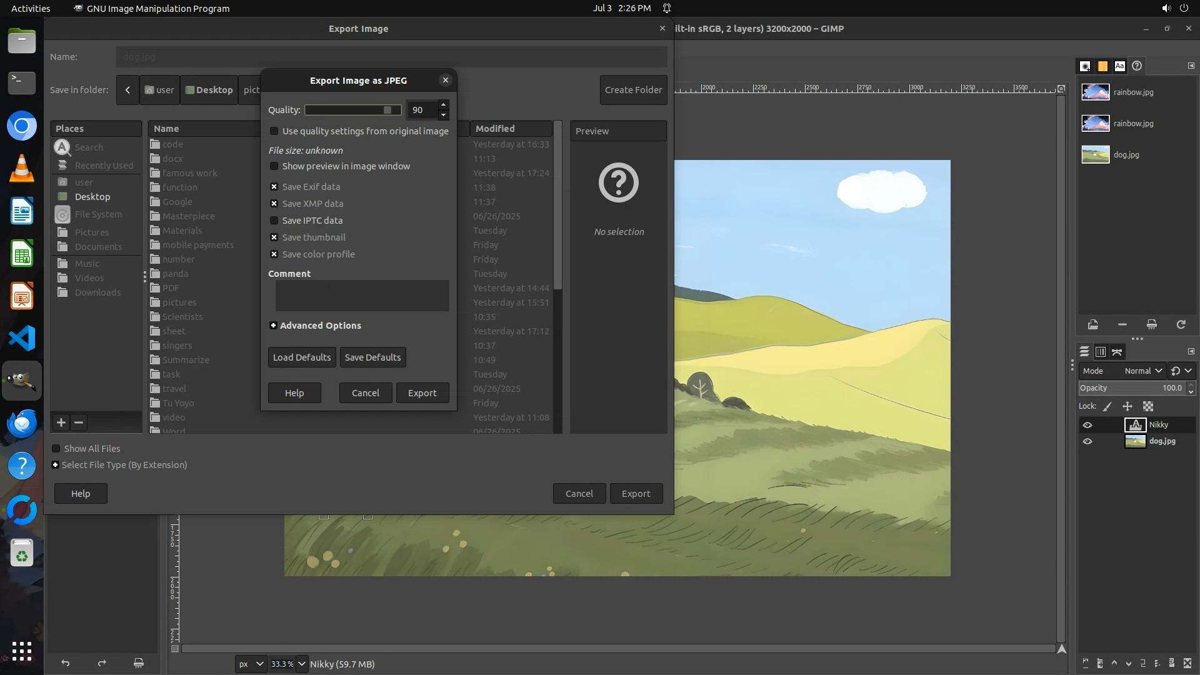Click the lock alpha channel icon
This screenshot has width=1200, height=675.
coord(1148,406)
